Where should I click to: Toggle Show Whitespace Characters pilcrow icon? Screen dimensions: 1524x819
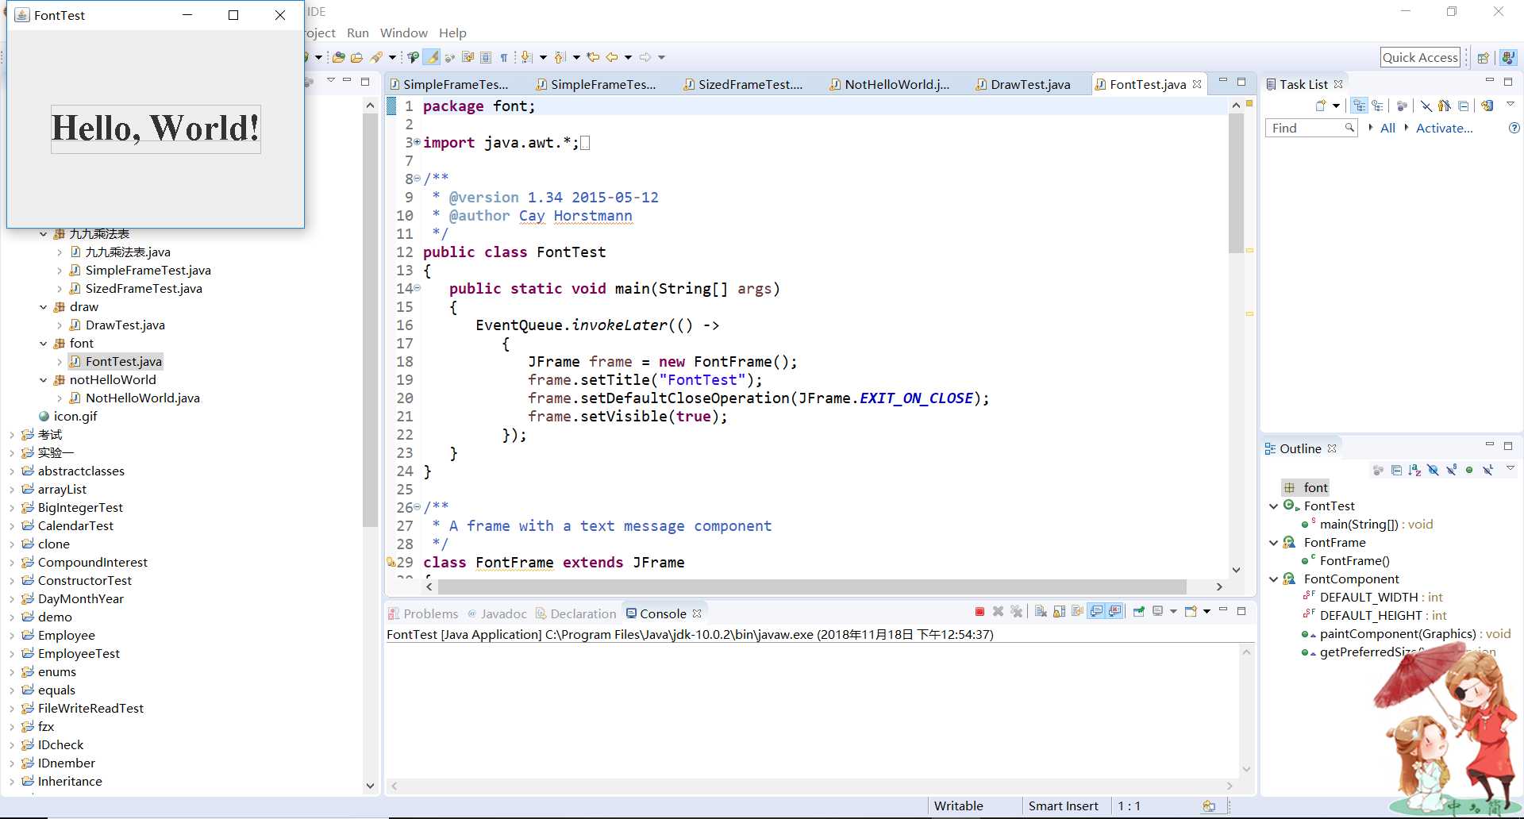coord(504,57)
